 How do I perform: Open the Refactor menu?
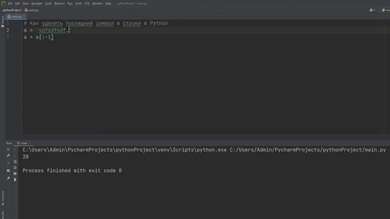(60, 4)
